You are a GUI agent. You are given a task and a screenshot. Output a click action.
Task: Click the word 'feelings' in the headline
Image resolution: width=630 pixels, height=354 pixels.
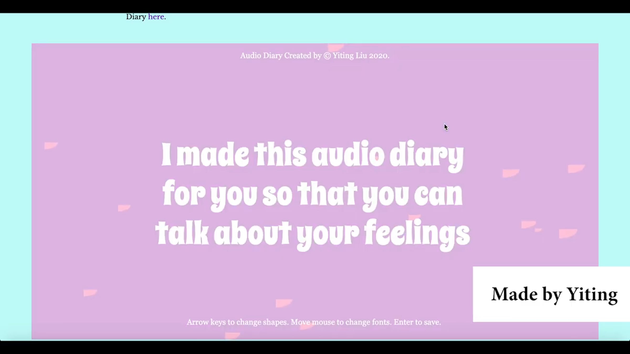[417, 233]
